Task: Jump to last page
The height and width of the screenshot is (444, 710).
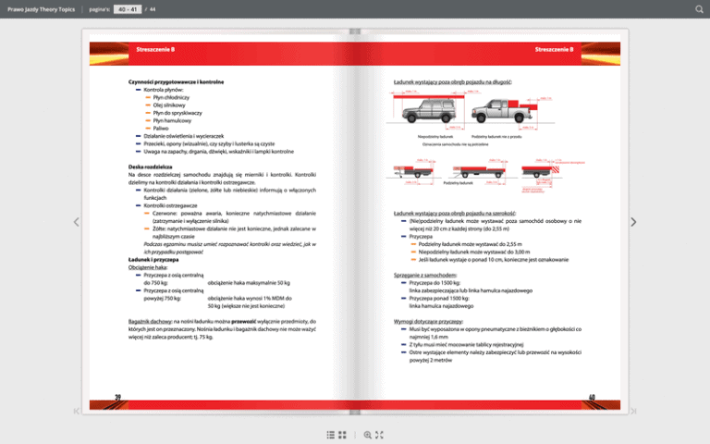Action: click(x=633, y=411)
